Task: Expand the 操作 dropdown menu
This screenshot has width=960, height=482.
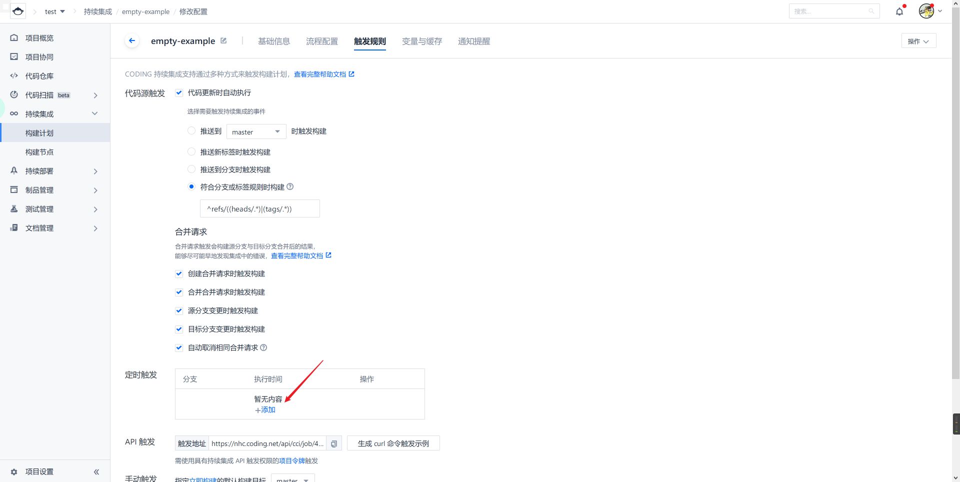Action: tap(918, 41)
